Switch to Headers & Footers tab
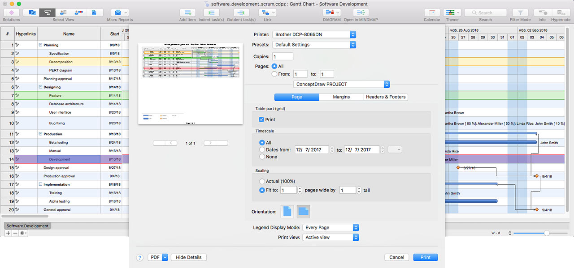Viewport: 574px width, 268px height. pos(386,97)
